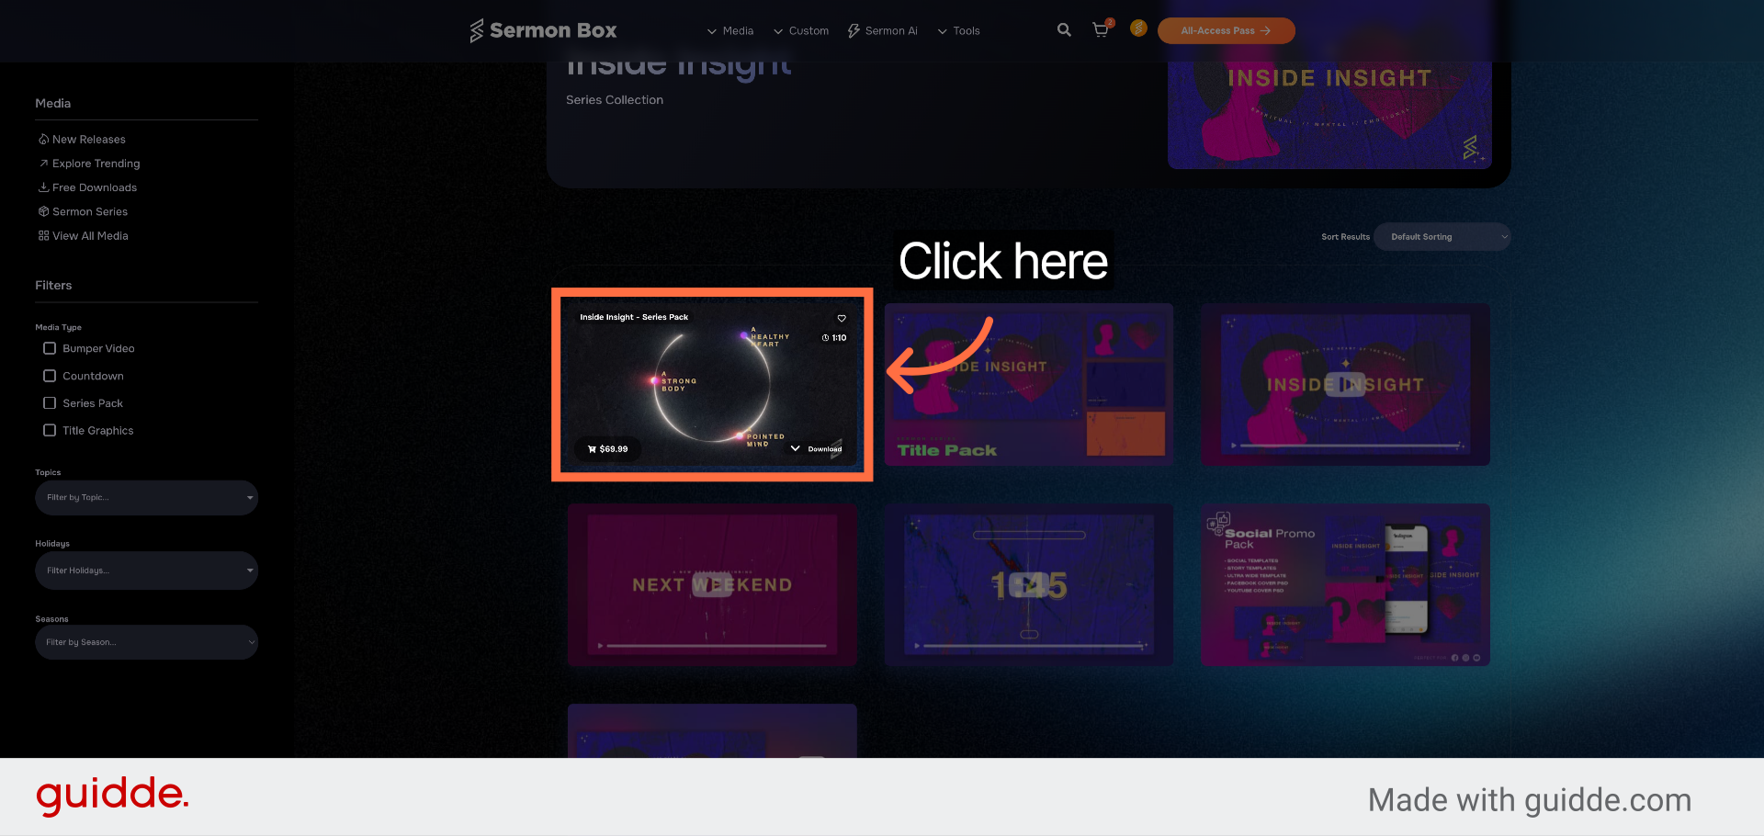This screenshot has height=836, width=1764.
Task: Play the countdown video preview
Action: [1029, 584]
